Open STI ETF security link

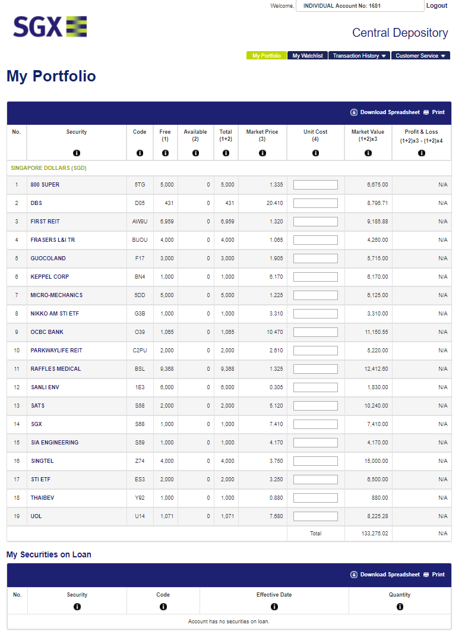tap(40, 479)
